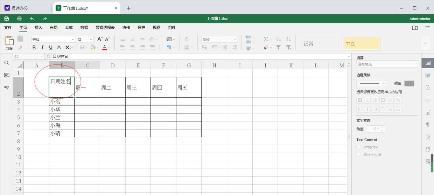Image resolution: width=434 pixels, height=195 pixels.
Task: Open comments icon in left sidebar
Action: pos(6,75)
